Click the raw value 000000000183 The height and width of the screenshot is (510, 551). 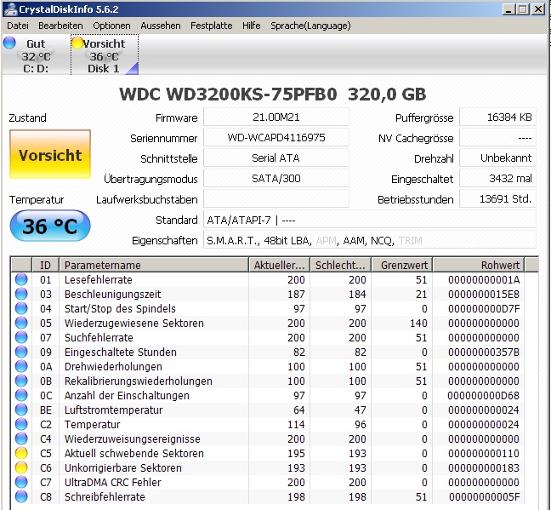[484, 467]
